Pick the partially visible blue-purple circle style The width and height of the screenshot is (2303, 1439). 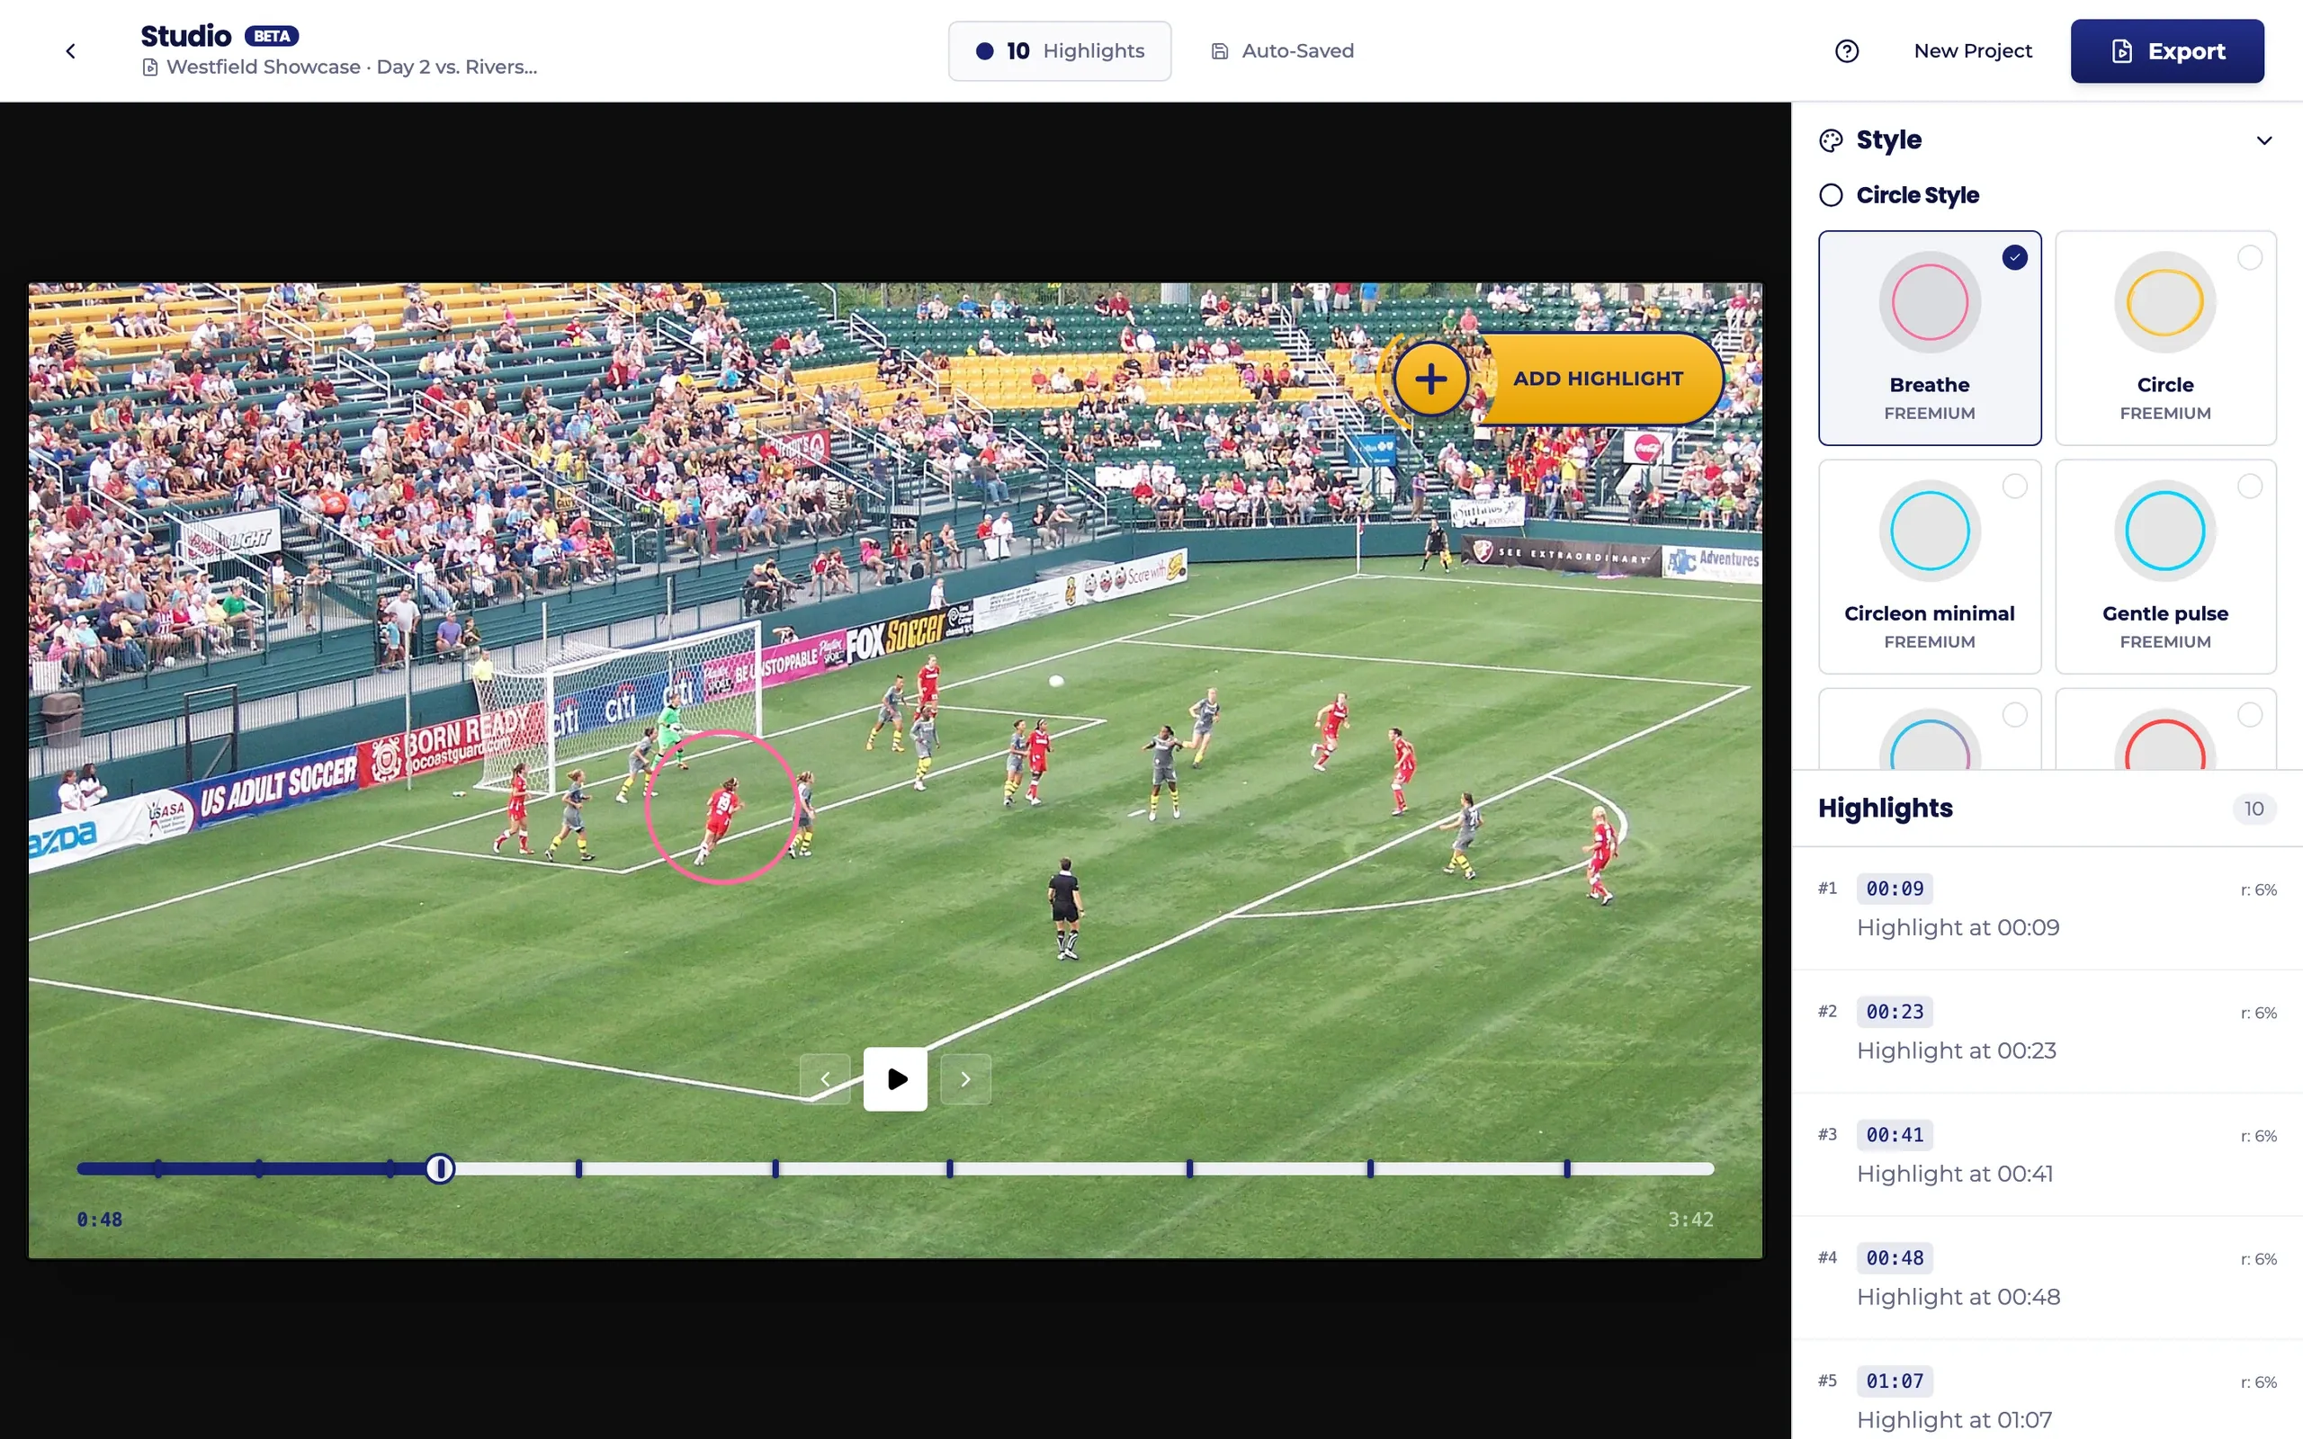pyautogui.click(x=1929, y=729)
